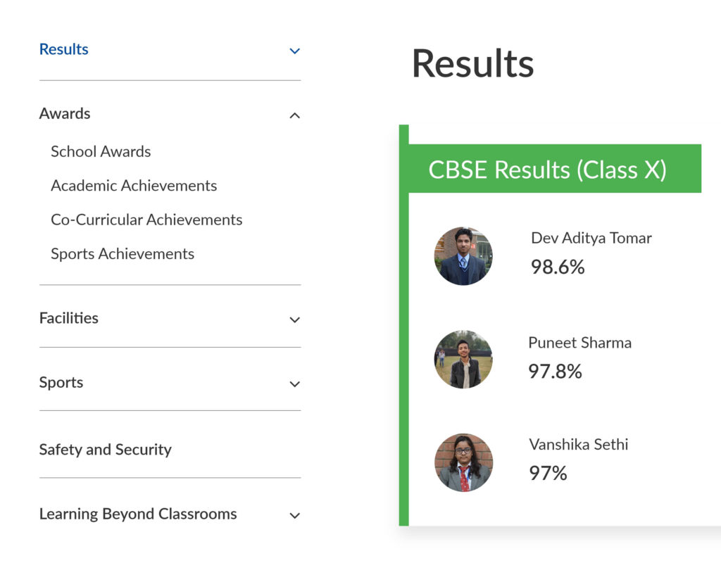Expand the Sports chevron arrow
Viewport: 721px width, 563px height.
[295, 384]
